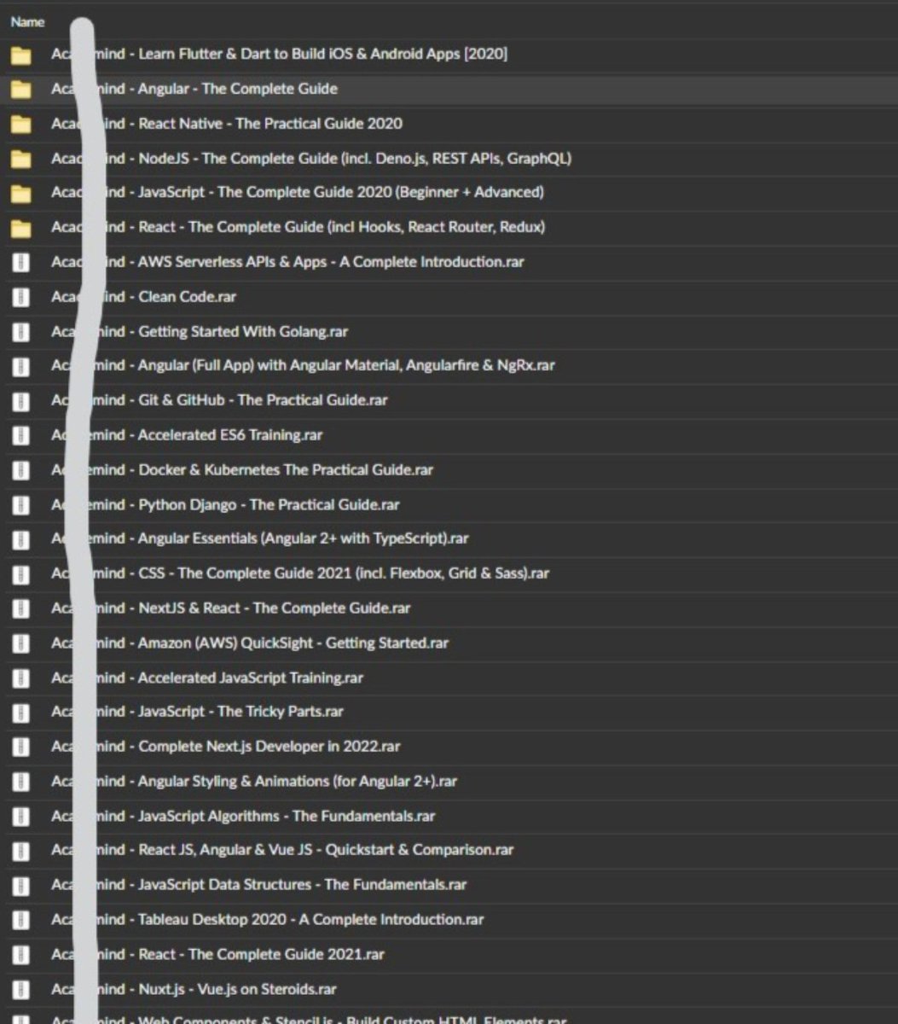Select archive icon for Complete Next.js Developer 2022.rar
898x1024 pixels.
click(21, 748)
